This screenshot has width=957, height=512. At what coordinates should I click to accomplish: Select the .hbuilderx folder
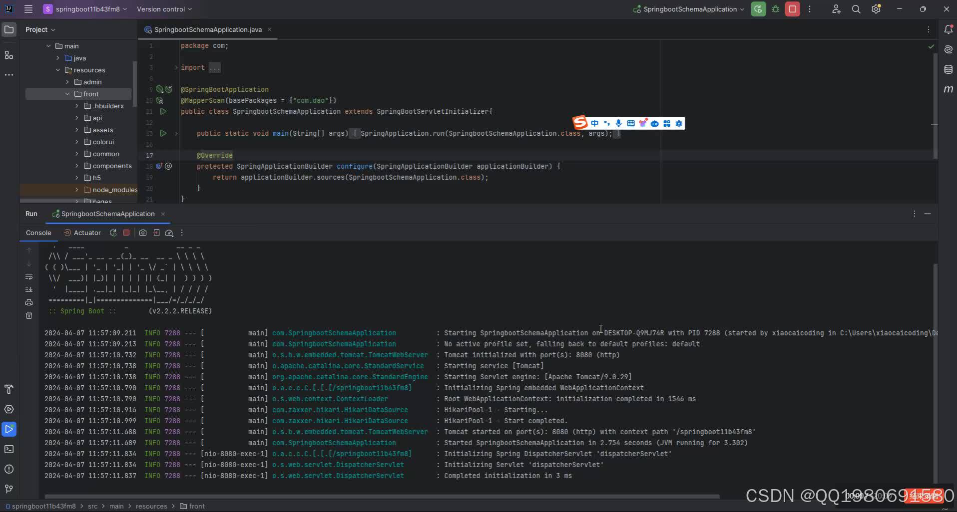click(x=108, y=106)
